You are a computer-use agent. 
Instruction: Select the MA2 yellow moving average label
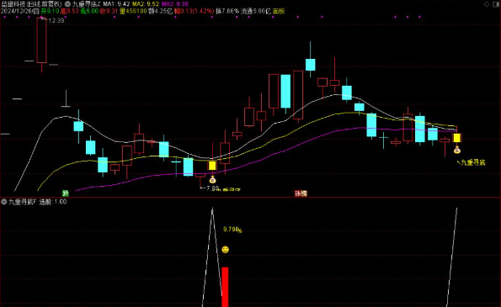pos(146,4)
